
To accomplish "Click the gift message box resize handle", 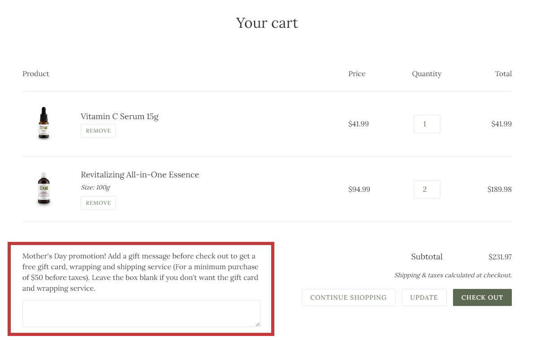I will [257, 324].
